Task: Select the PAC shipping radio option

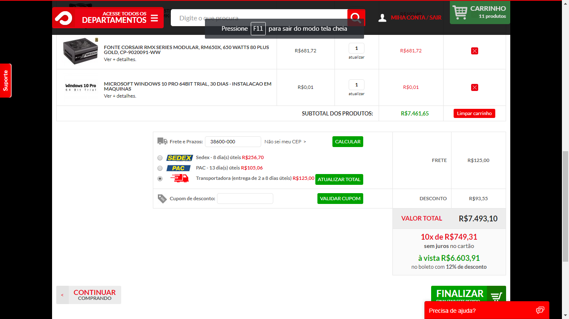Action: tap(160, 168)
